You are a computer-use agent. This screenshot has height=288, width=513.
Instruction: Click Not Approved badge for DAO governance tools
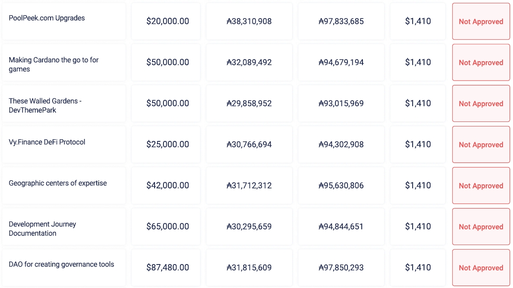point(481,268)
